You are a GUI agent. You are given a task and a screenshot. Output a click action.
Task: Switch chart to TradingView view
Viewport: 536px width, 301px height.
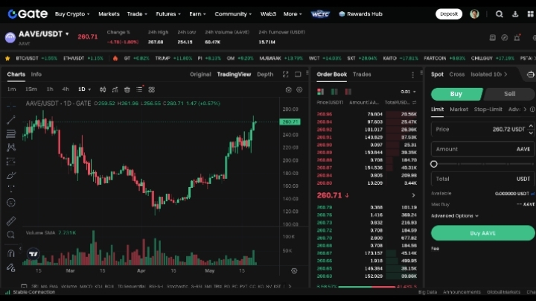pyautogui.click(x=234, y=75)
